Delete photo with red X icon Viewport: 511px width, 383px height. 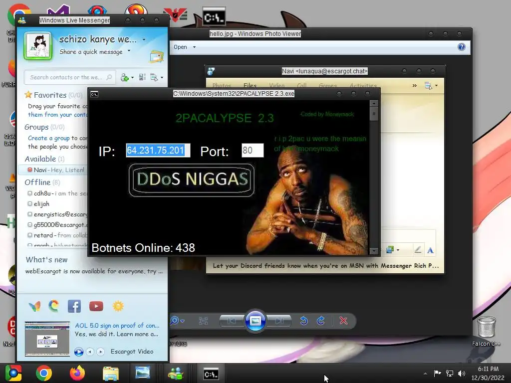[343, 321]
